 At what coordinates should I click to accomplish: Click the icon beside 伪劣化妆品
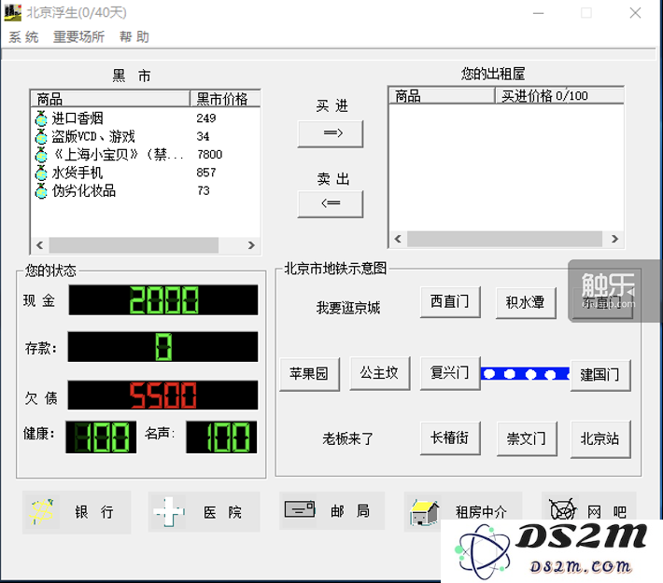pyautogui.click(x=41, y=191)
